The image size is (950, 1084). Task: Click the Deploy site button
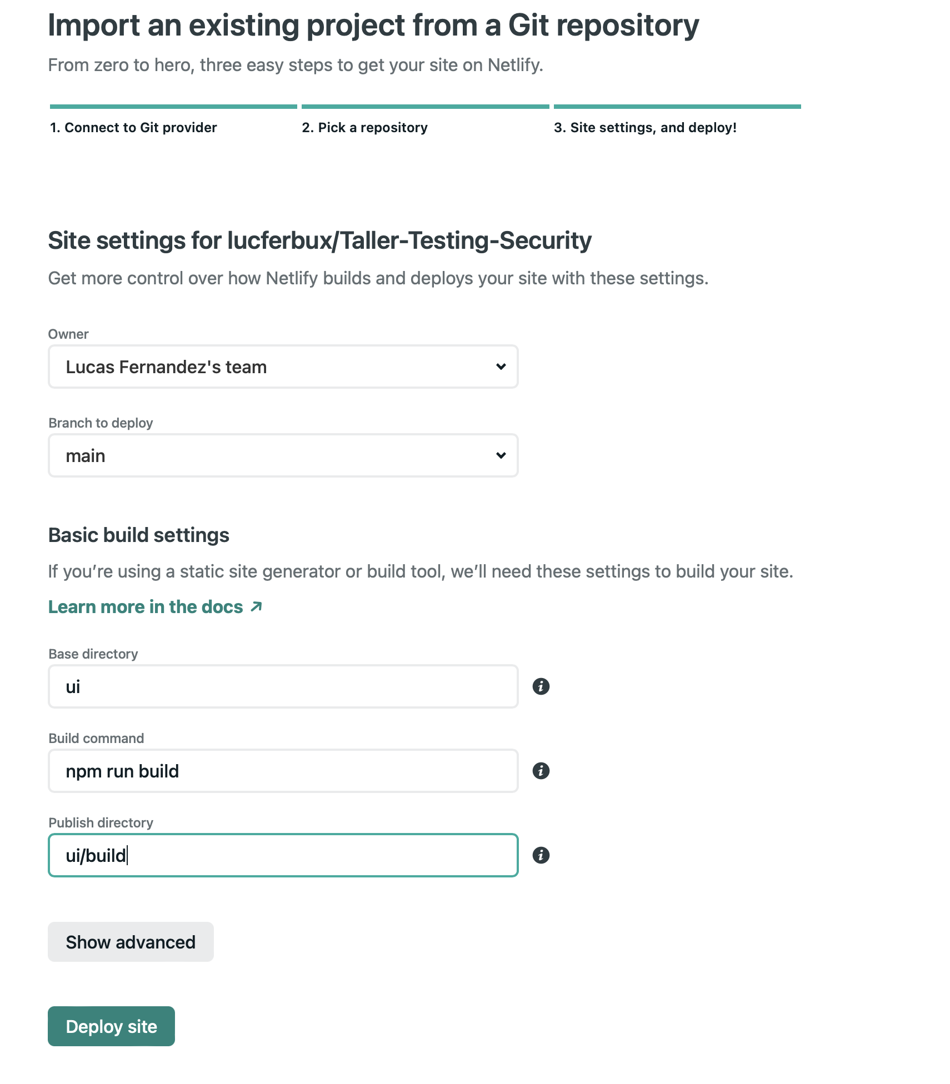(x=111, y=1026)
